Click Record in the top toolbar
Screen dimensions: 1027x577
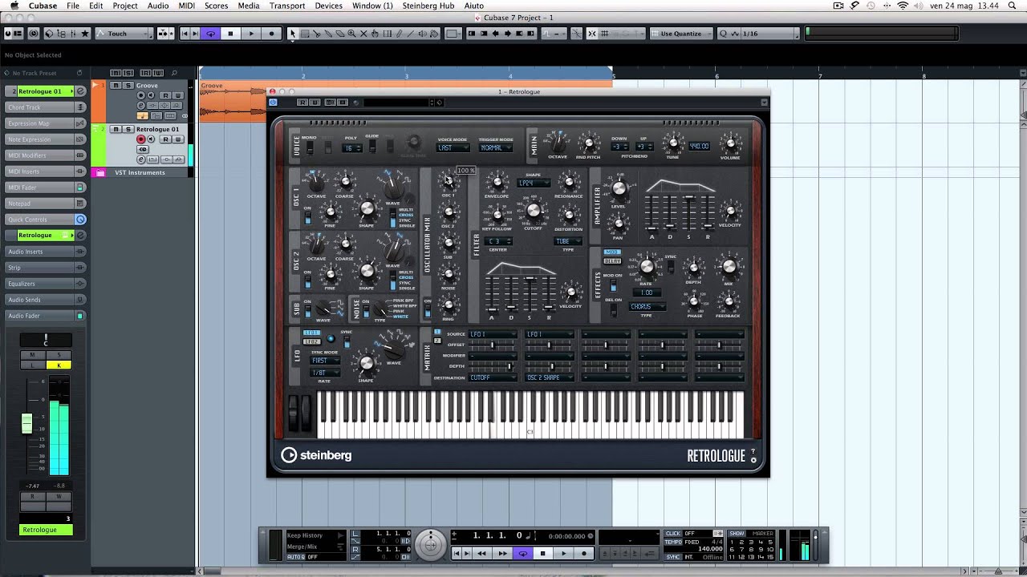point(271,34)
